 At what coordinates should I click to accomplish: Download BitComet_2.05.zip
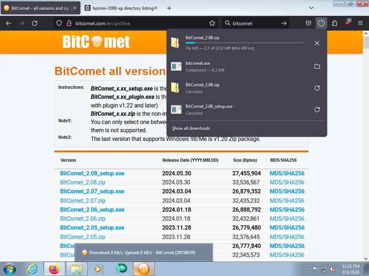point(83,237)
